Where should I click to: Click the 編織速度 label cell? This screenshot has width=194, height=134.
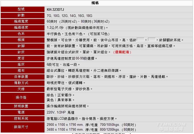(x=23, y=28)
